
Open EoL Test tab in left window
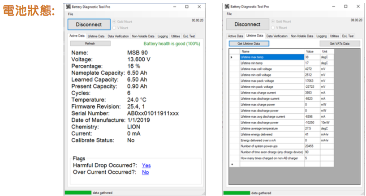point(189,36)
